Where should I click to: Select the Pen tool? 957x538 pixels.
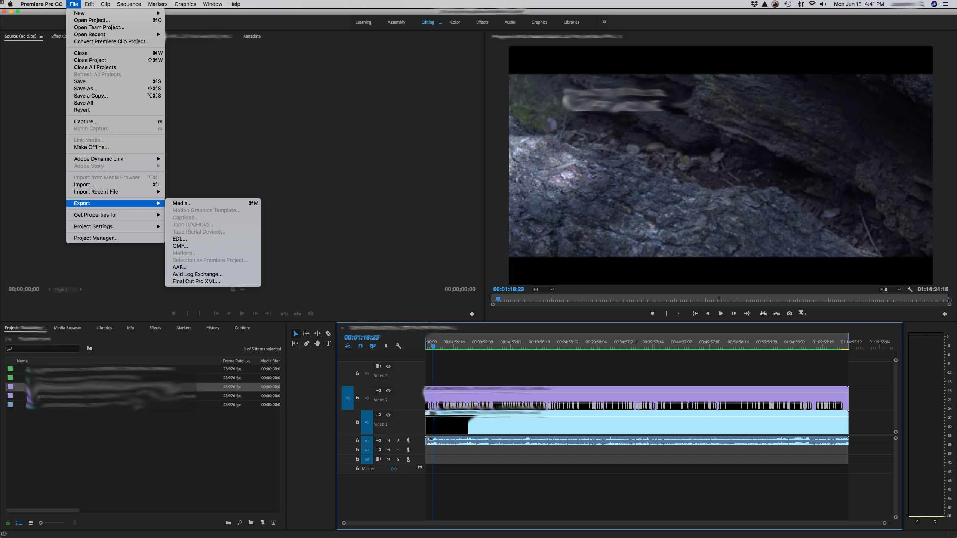306,343
